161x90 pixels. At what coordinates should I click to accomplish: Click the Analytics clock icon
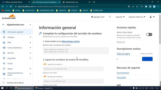click(4, 37)
